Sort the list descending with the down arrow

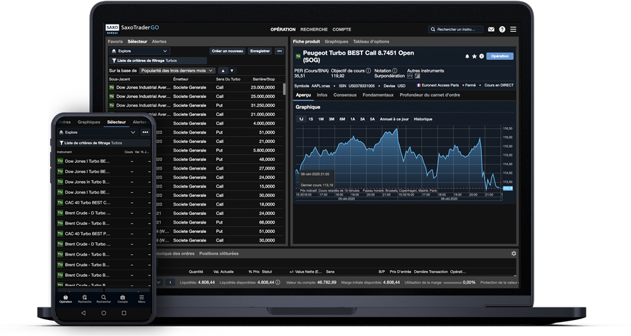click(x=232, y=71)
